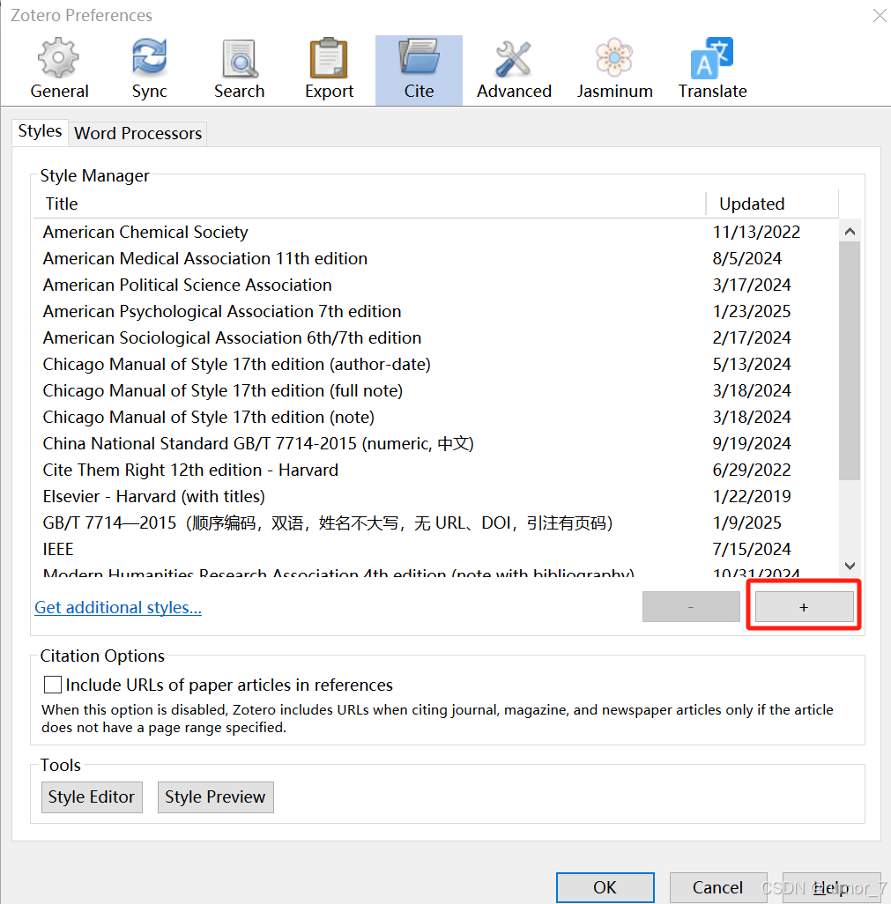Select China National Standard GB/T 7714-2015 numeric
Screen dimensions: 891x904
point(436,443)
